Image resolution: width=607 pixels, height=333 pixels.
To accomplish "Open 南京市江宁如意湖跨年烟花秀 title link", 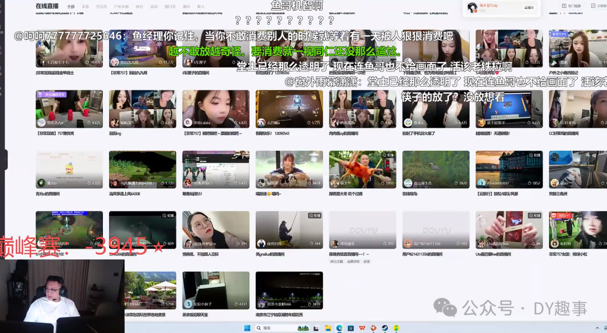I will (x=279, y=315).
